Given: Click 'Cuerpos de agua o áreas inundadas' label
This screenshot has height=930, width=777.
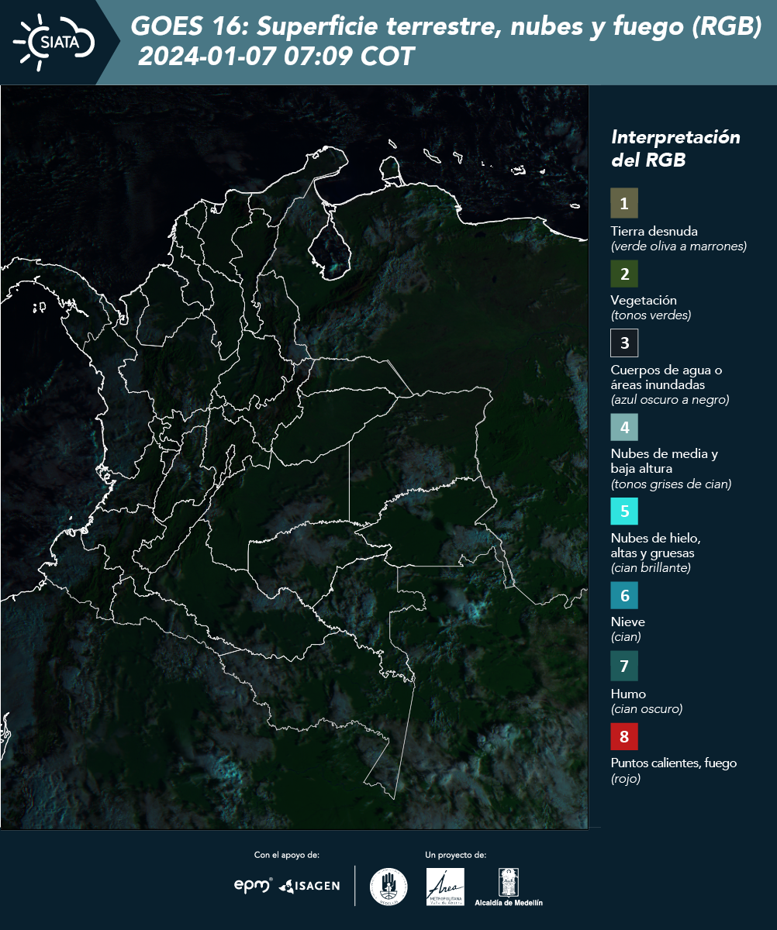Looking at the screenshot, I should pyautogui.click(x=666, y=377).
